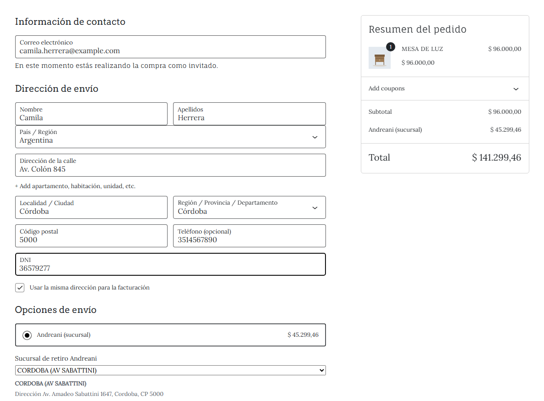
Task: Click the Opciones de envío heading
Action: click(x=56, y=310)
